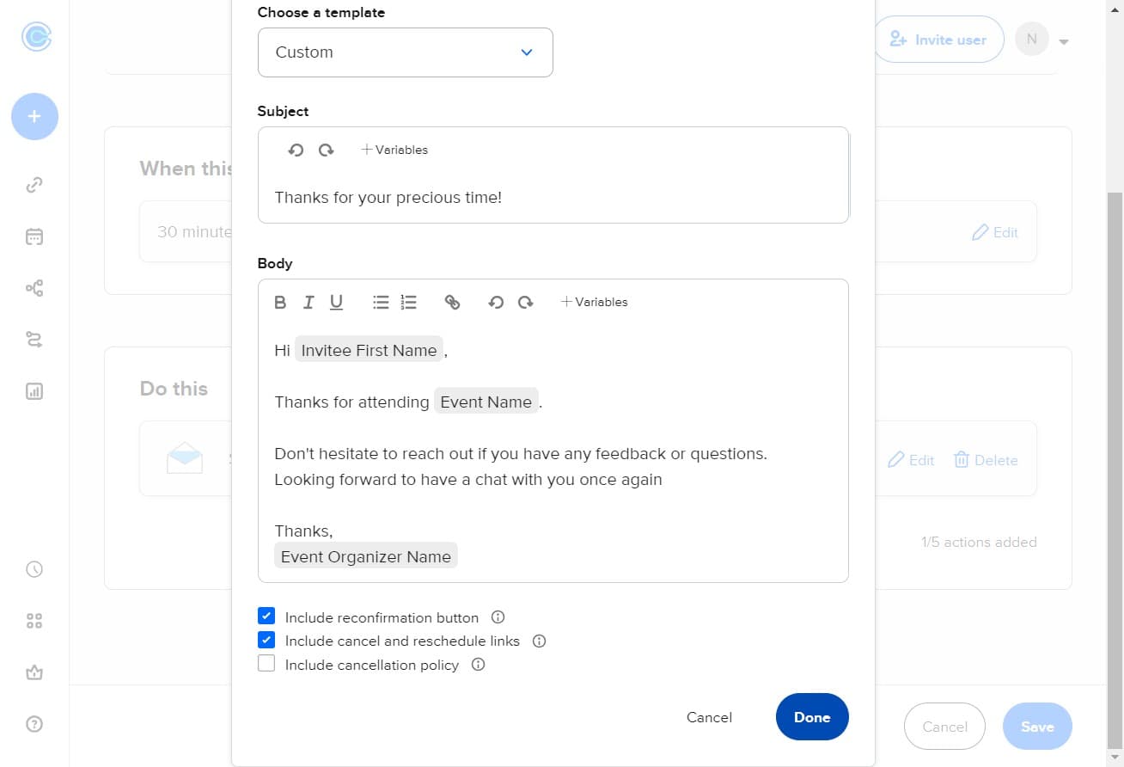Click info icon next to cancellation policy
Image resolution: width=1124 pixels, height=767 pixels.
[479, 665]
